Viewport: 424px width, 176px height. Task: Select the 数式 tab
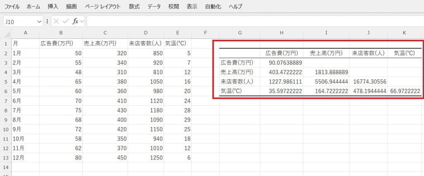pos(134,7)
